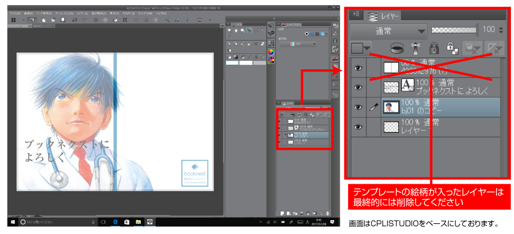This screenshot has height=234, width=514.
Task: Click the text layer 'A' thumbnail in enlarged panel
Action: coord(408,85)
